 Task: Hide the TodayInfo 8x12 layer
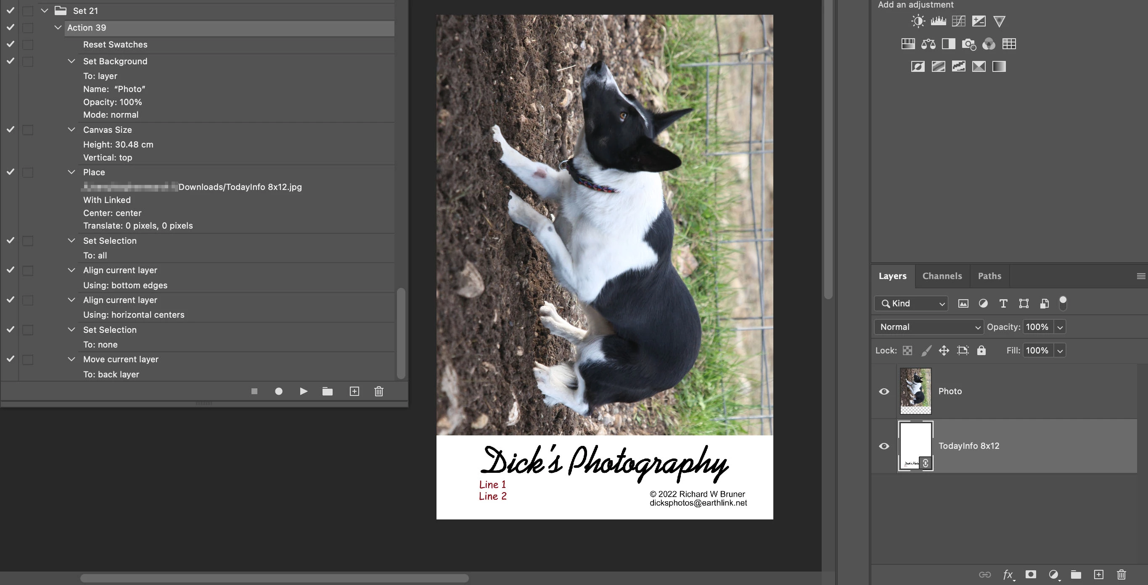point(884,446)
